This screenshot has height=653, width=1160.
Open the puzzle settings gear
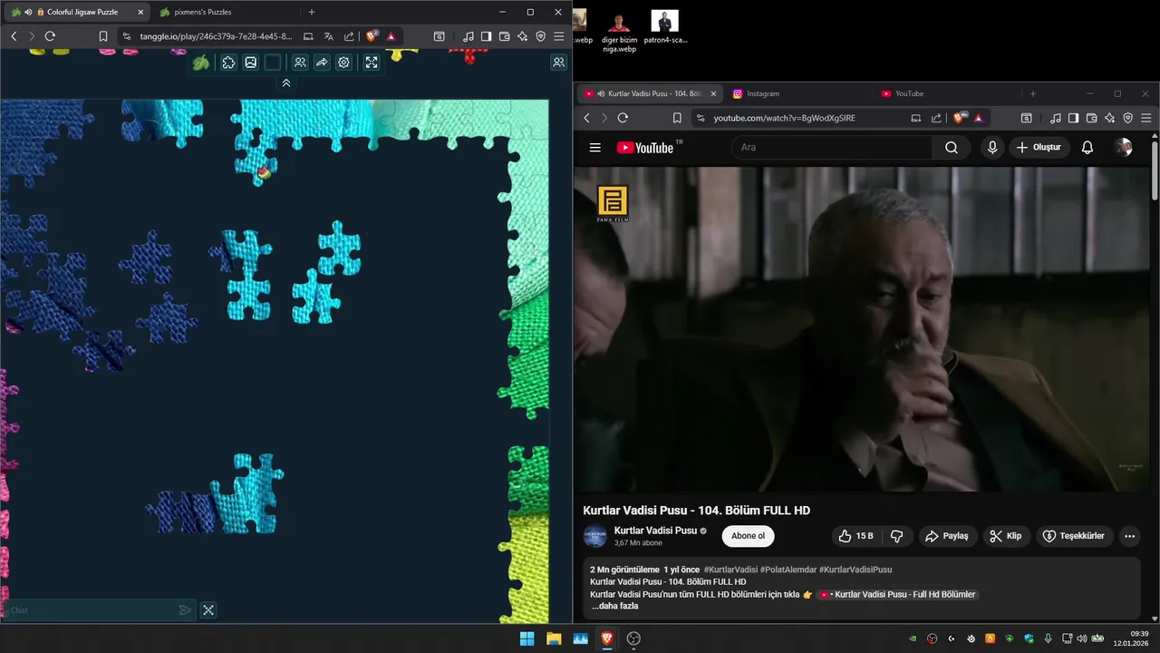tap(343, 63)
